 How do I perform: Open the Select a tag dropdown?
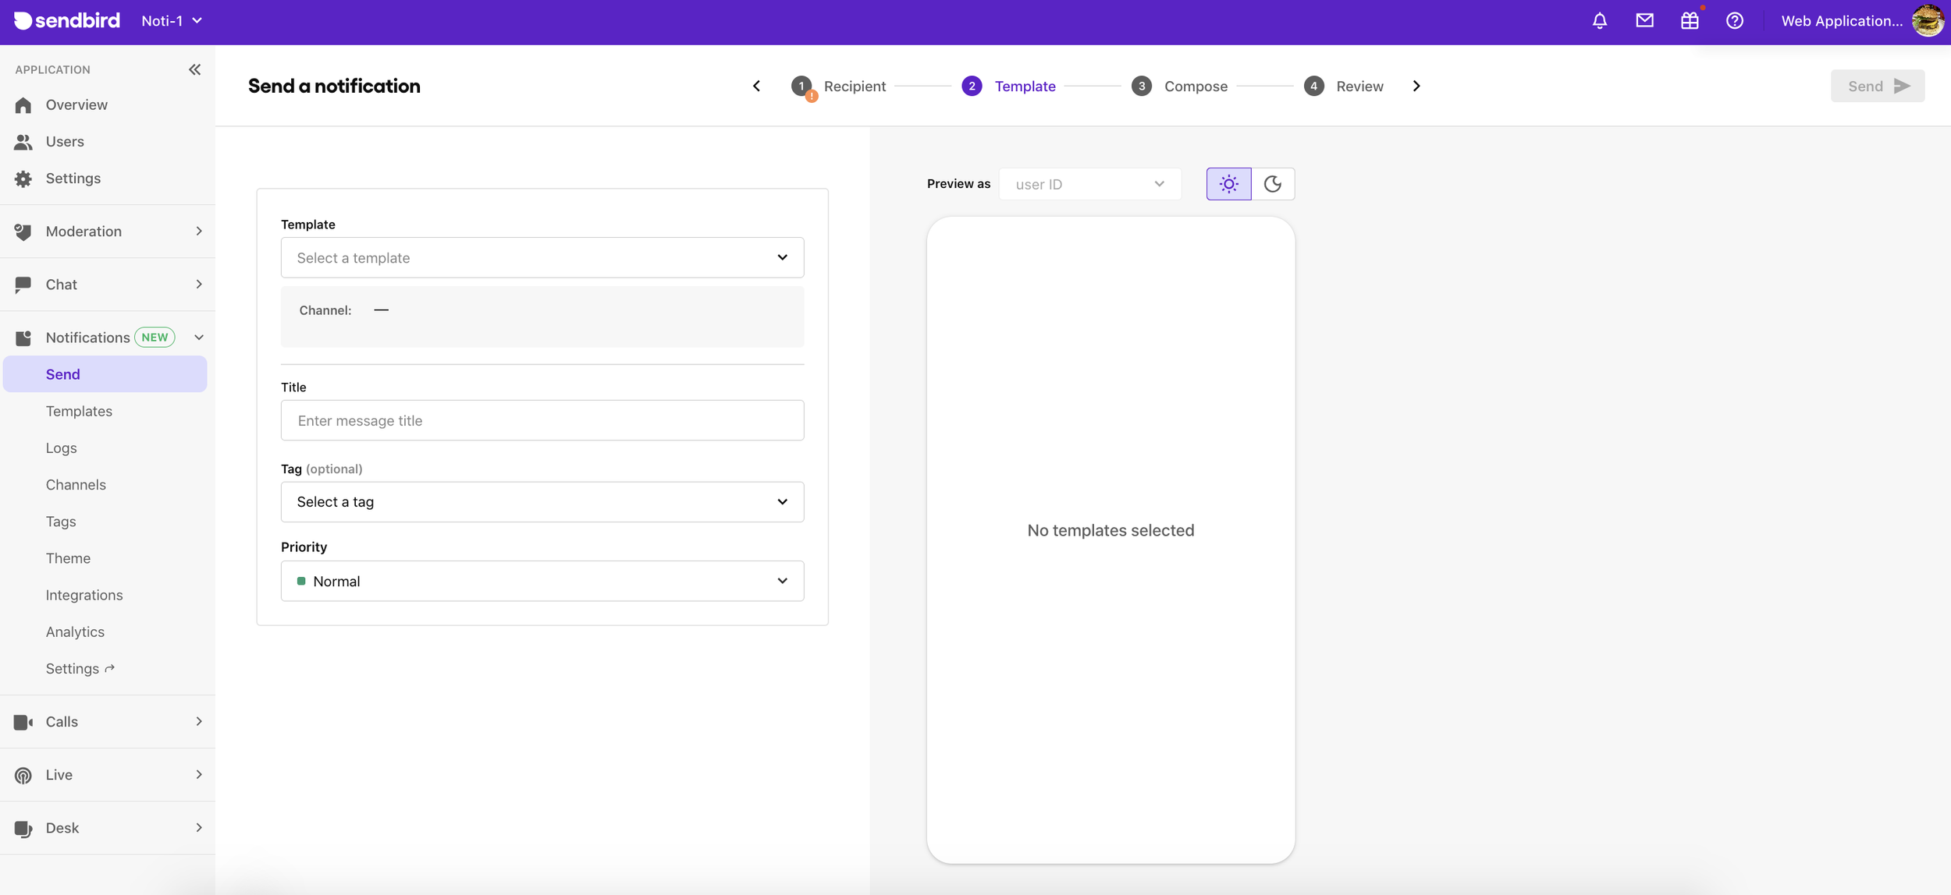click(542, 502)
